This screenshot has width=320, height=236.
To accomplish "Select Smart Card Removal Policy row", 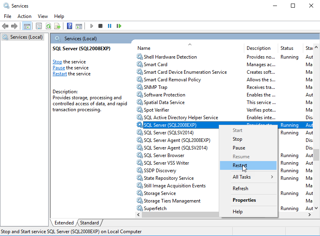I will [224, 80].
